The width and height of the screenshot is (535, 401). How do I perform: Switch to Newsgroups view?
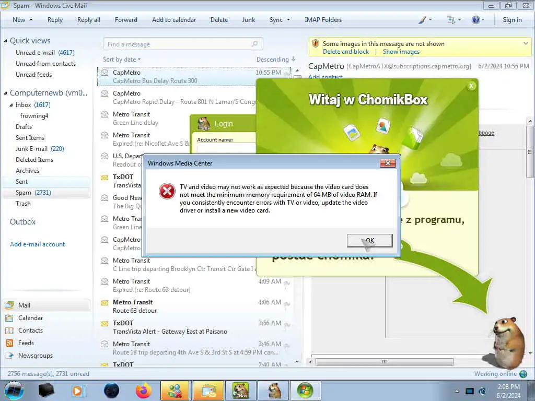[46, 356]
